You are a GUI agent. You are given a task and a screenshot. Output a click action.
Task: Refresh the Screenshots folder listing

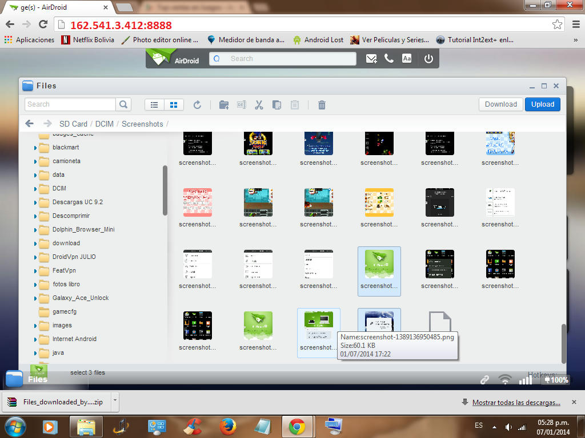[x=197, y=105]
